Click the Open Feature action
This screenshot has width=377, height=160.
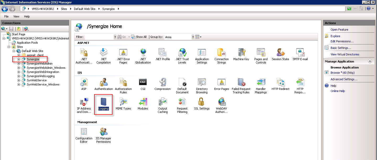coord(339,30)
